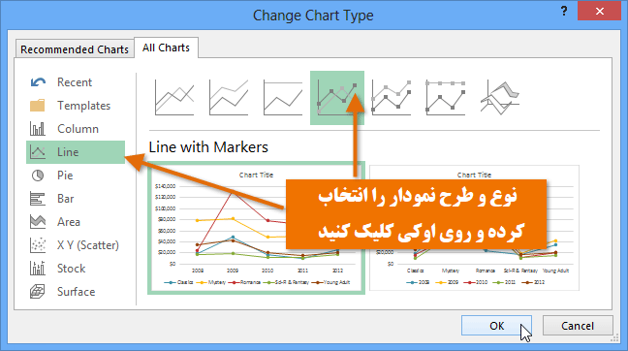Select the Line with Markers subtype icon
This screenshot has height=351, width=628.
(x=337, y=98)
